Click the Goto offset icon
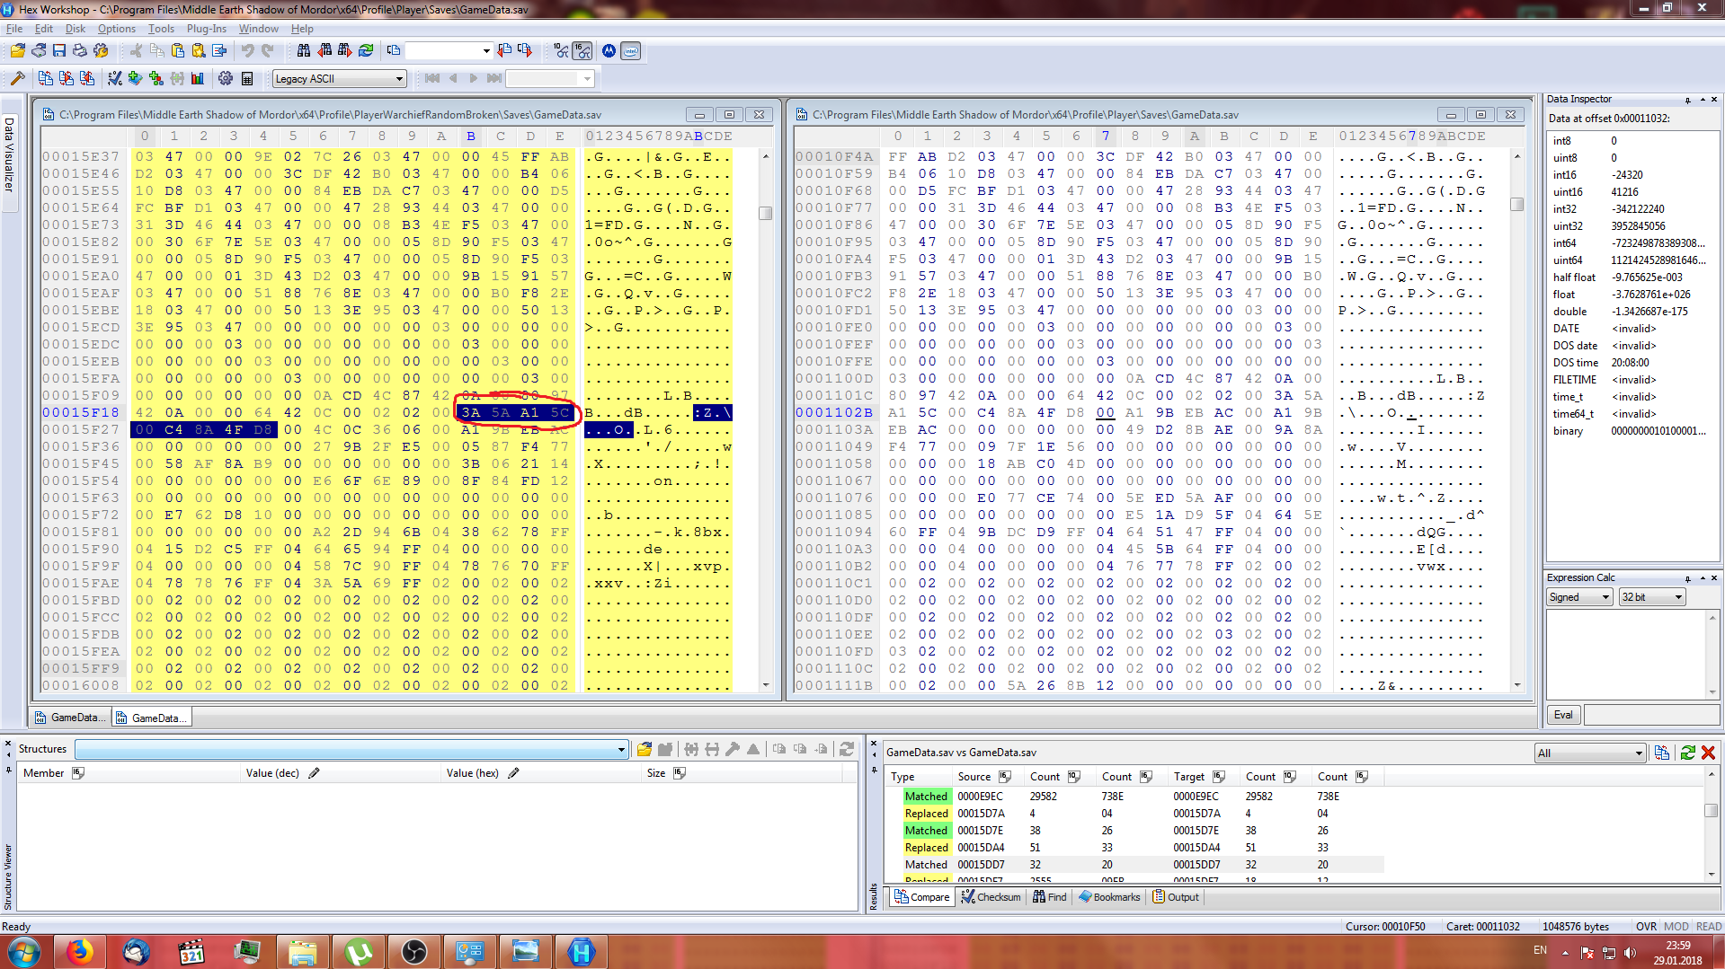 coord(394,51)
